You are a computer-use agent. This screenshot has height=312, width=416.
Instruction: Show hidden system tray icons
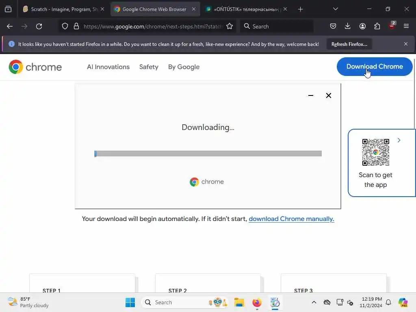pyautogui.click(x=314, y=302)
